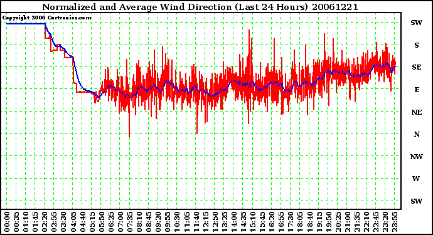Click the SW label just above S
The height and width of the screenshot is (235, 433).
click(x=417, y=23)
